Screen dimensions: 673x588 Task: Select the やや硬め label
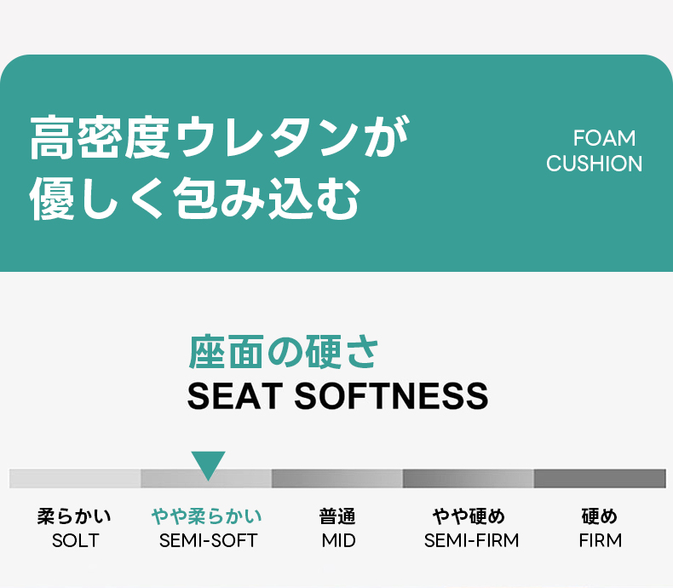tap(469, 516)
